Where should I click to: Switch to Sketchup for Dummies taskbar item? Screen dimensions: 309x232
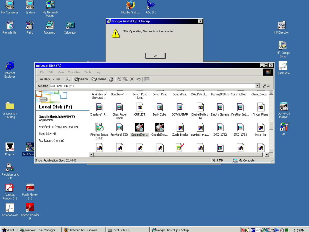84,230
